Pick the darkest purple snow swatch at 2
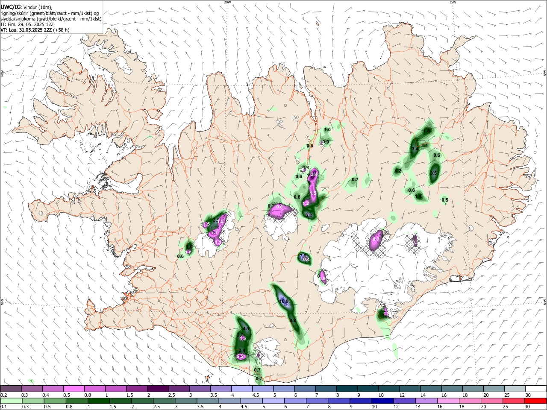The image size is (547, 410). [x=158, y=389]
